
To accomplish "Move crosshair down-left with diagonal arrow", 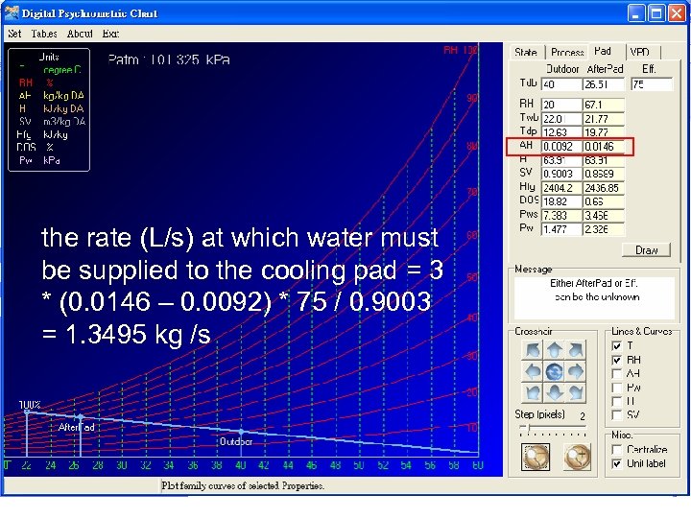I will tap(533, 392).
